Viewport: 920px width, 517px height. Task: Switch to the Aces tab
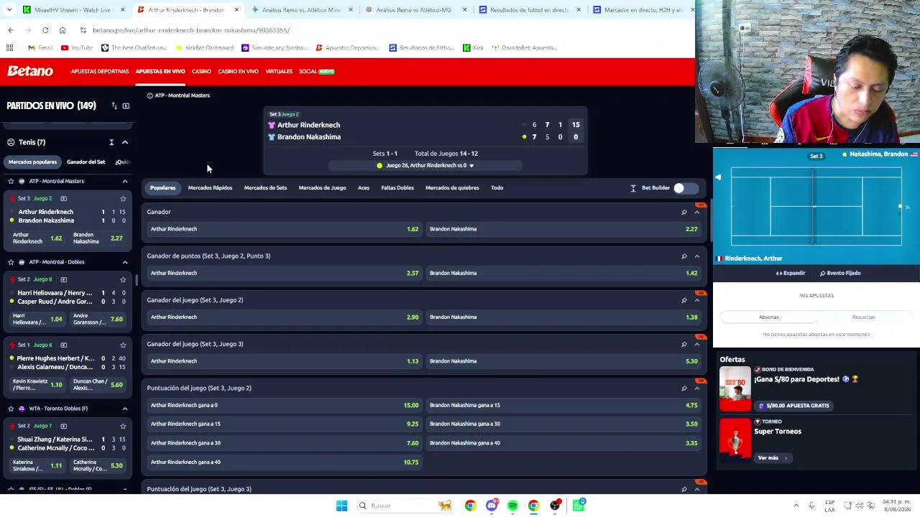[x=364, y=188]
